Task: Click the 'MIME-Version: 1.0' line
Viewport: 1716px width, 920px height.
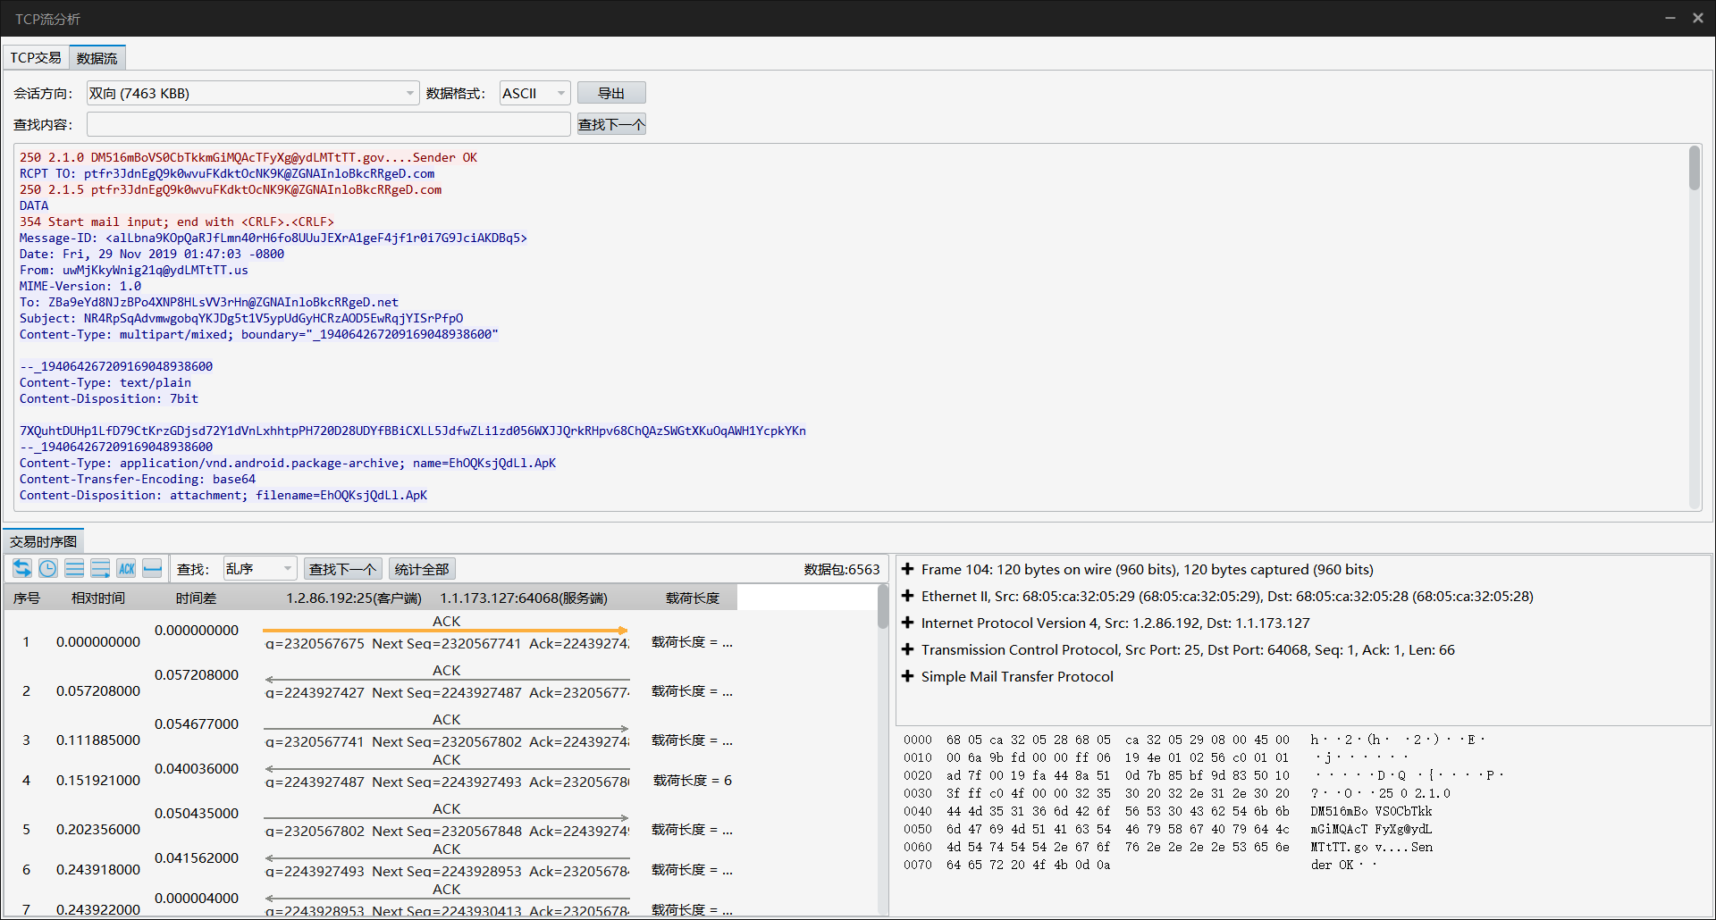Action: (x=80, y=287)
